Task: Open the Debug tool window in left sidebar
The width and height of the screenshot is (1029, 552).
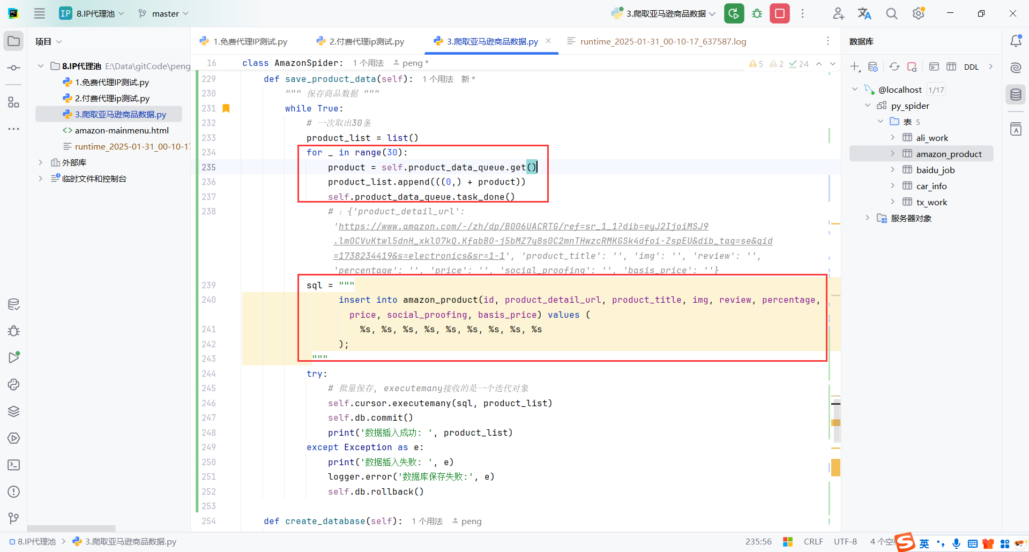Action: point(14,331)
